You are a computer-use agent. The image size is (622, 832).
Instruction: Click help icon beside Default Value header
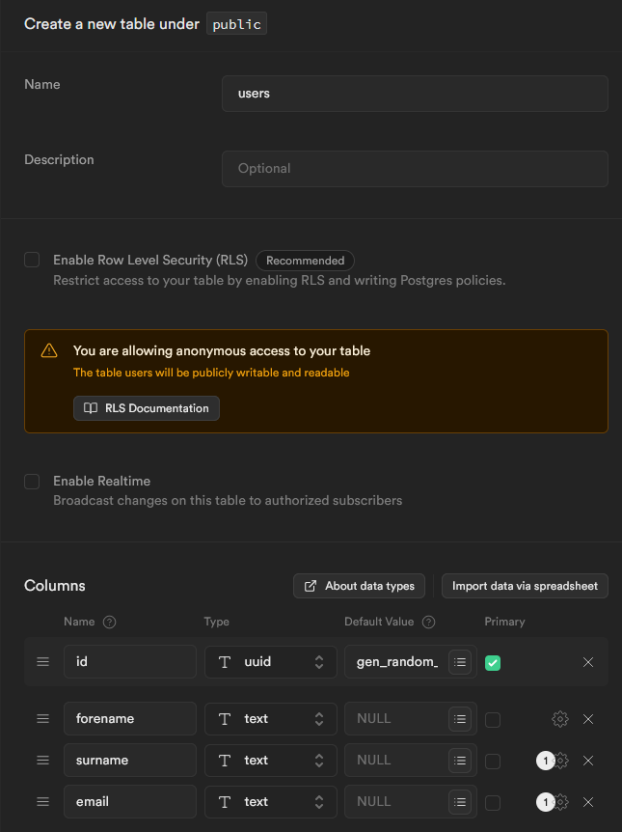coord(428,623)
